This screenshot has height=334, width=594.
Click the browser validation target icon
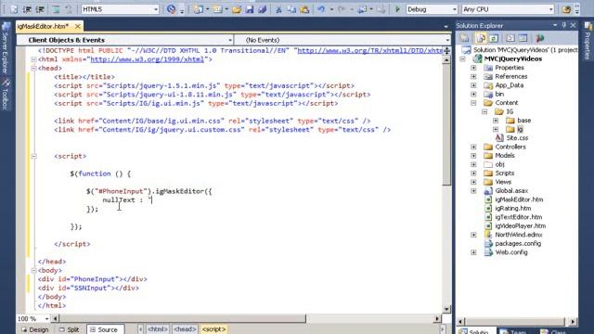tap(171, 9)
